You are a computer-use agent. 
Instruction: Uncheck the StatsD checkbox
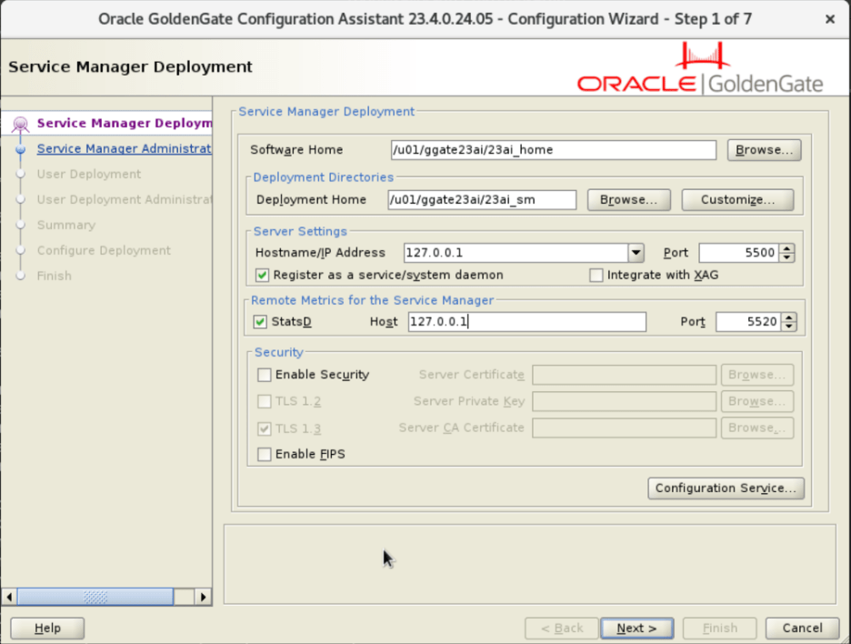point(260,322)
